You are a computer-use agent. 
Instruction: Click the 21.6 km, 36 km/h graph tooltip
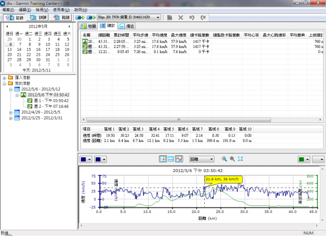pos(224,179)
